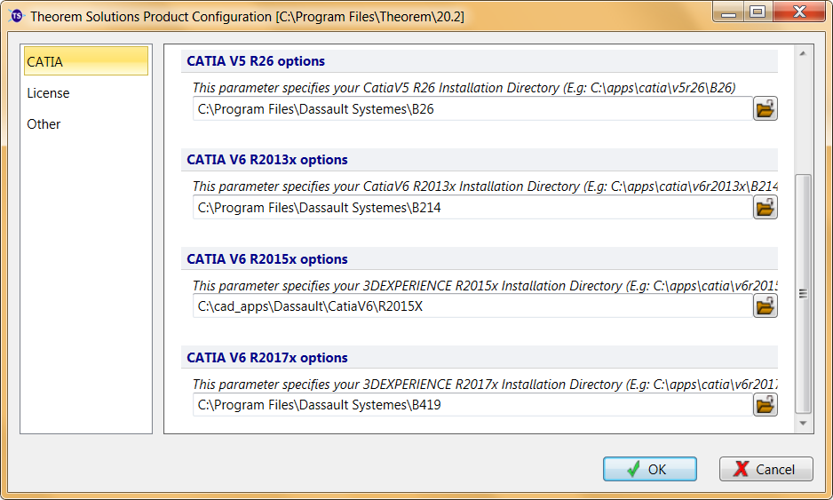Edit the V6 R2013x B214 path field
833x500 pixels.
pyautogui.click(x=472, y=207)
